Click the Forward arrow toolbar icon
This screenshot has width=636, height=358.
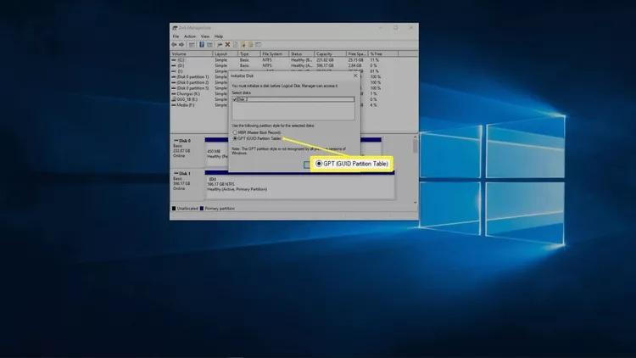182,44
